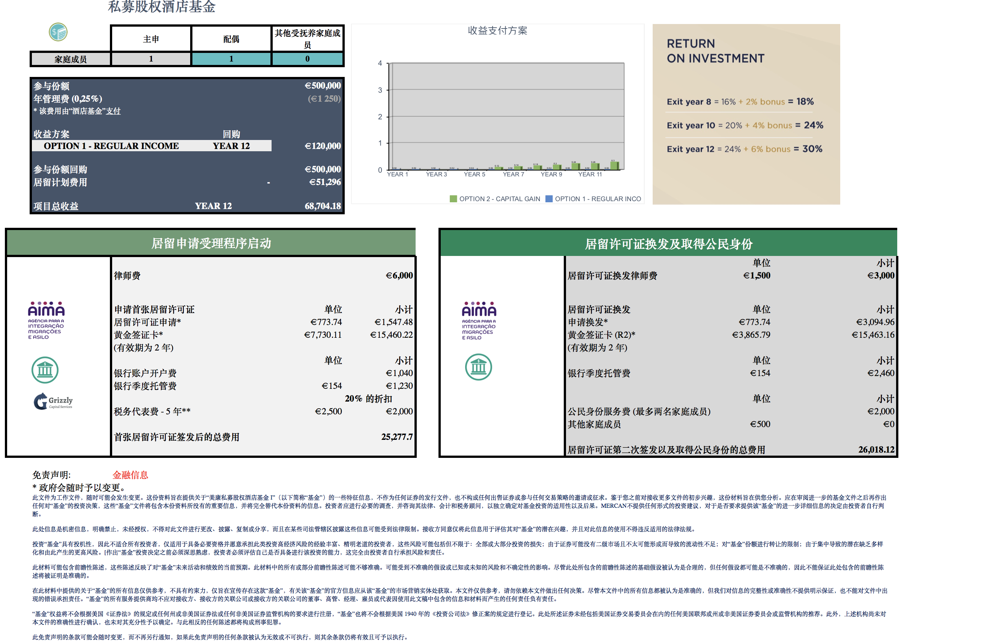Click the 家庭成员 row header
The width and height of the screenshot is (997, 644).
[70, 59]
